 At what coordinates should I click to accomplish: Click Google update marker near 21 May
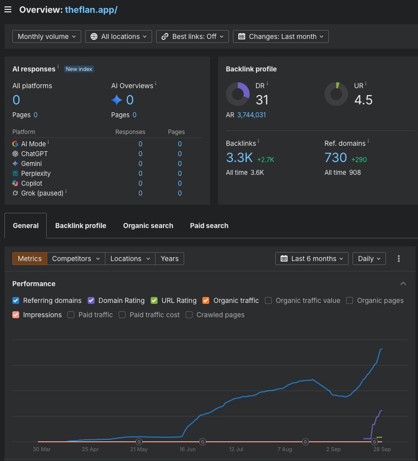tap(139, 442)
